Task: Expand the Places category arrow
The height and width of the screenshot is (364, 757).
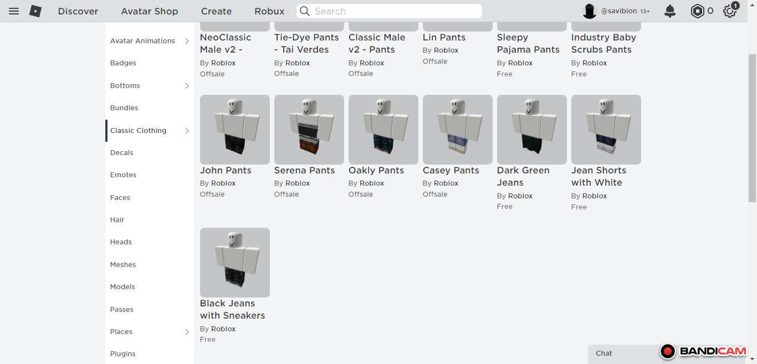Action: [187, 332]
